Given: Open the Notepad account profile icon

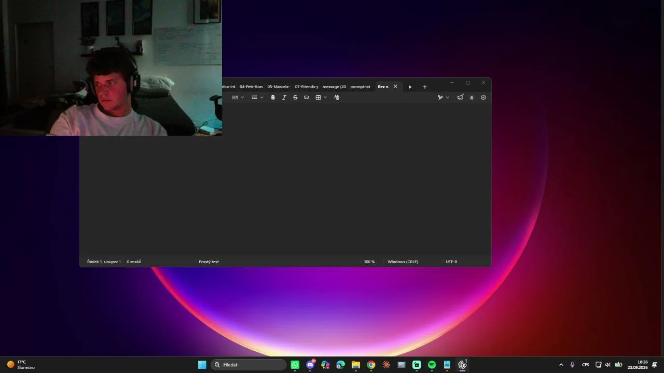Looking at the screenshot, I should click(x=472, y=97).
